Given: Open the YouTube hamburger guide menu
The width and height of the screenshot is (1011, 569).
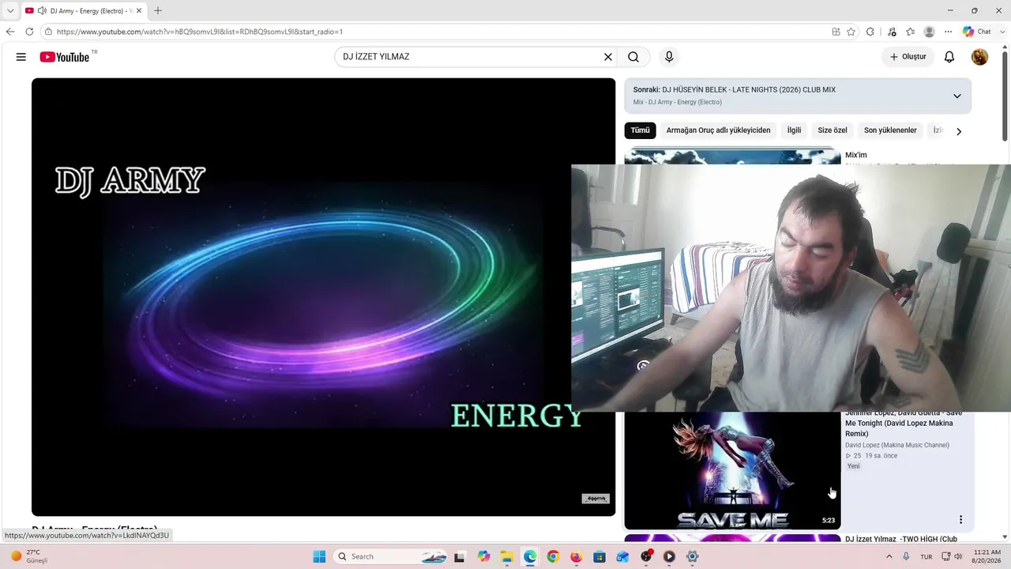Looking at the screenshot, I should (x=21, y=57).
